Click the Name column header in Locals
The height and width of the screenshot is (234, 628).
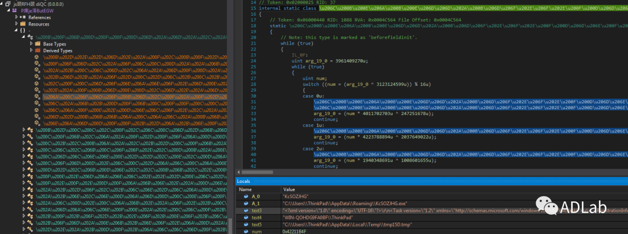(x=245, y=189)
